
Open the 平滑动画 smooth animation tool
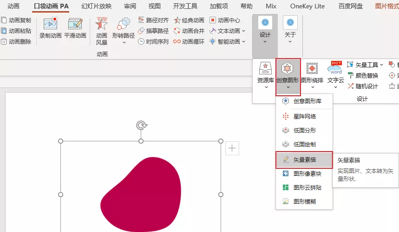75,28
